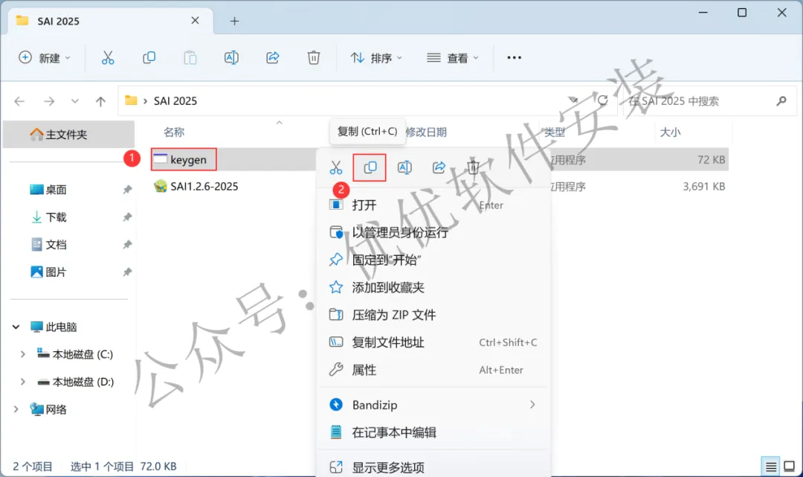Select the SAI1.2.6-2025 application file
This screenshot has width=803, height=477.
point(204,187)
